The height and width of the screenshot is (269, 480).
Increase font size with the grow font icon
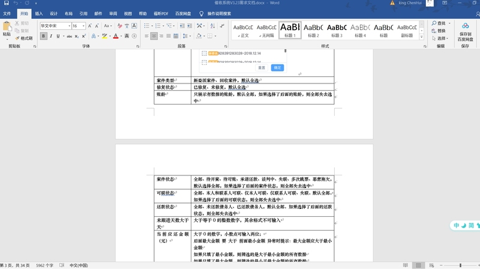[x=89, y=26]
